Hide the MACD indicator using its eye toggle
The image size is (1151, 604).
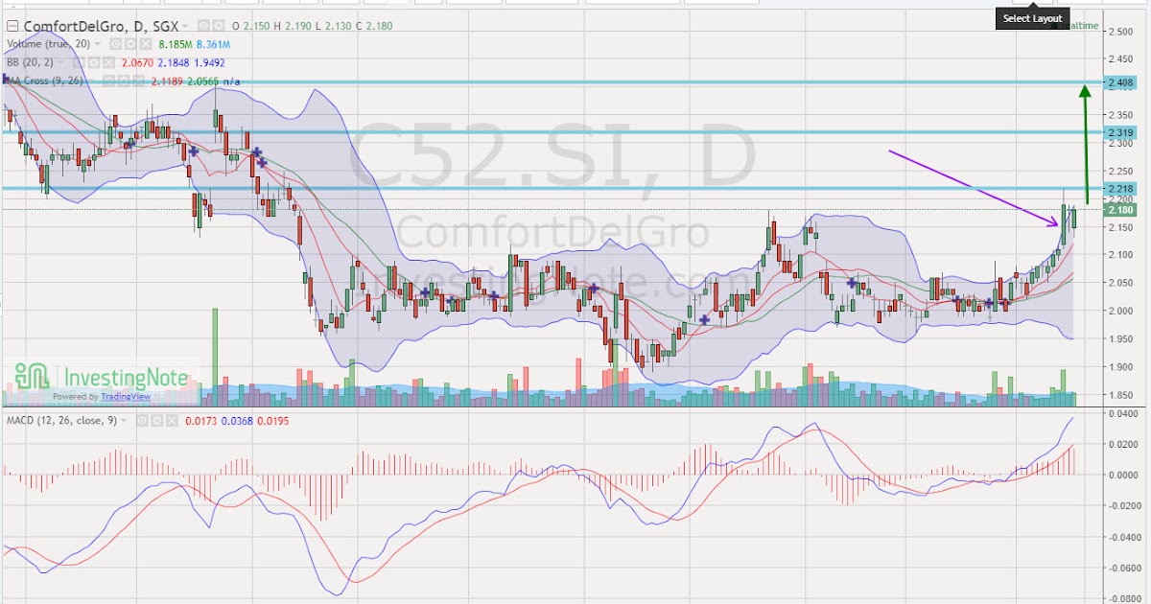click(x=142, y=421)
